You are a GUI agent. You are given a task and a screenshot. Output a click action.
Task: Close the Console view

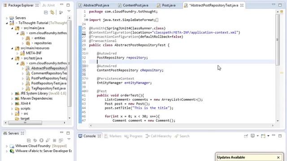(99, 136)
